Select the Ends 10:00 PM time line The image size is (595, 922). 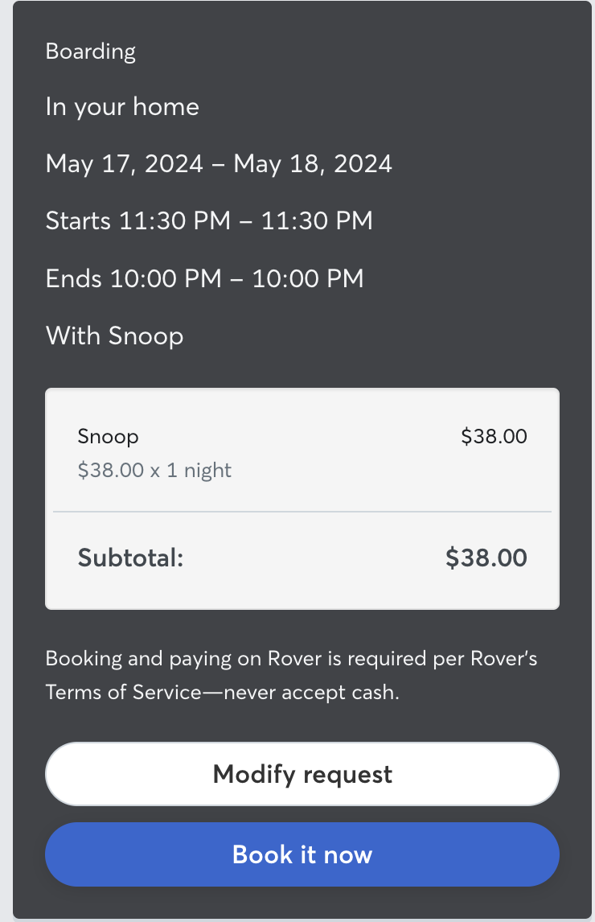tap(204, 278)
